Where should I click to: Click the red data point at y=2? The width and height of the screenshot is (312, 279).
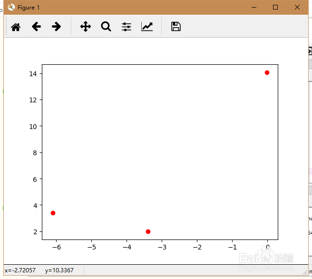pyautogui.click(x=148, y=231)
